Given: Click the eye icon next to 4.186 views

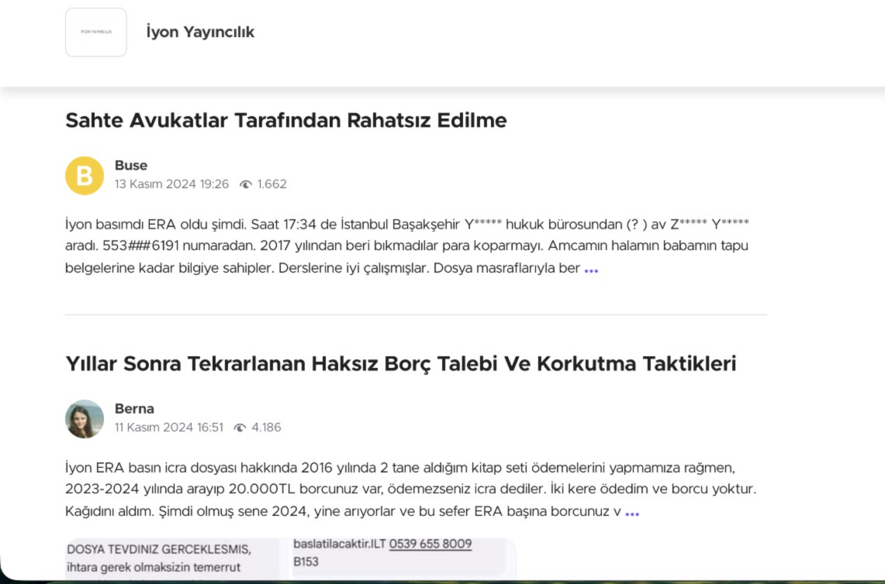Looking at the screenshot, I should click(x=241, y=427).
